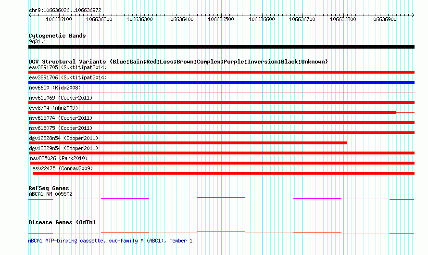Click the dgv12828n54 (Cooper2011) label
Screen dimensions: 428x255
click(63, 138)
